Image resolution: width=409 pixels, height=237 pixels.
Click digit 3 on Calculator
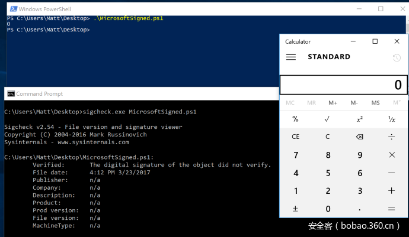tap(360, 191)
